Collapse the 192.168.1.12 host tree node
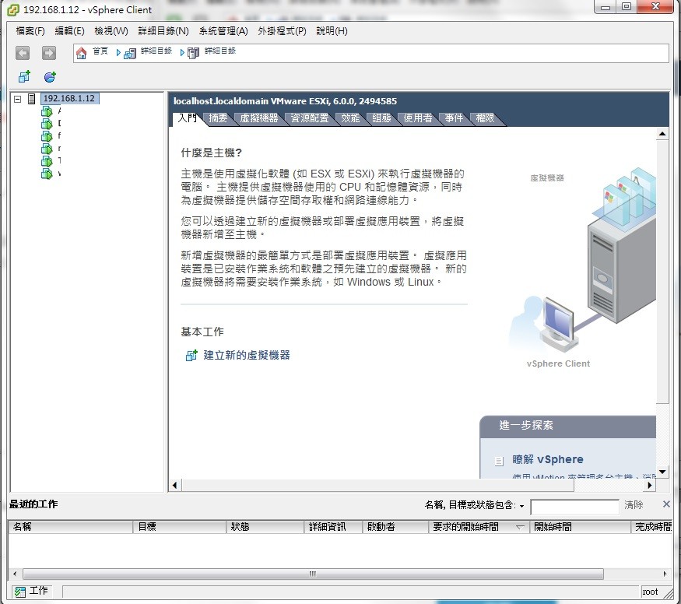The width and height of the screenshot is (681, 604). point(17,99)
